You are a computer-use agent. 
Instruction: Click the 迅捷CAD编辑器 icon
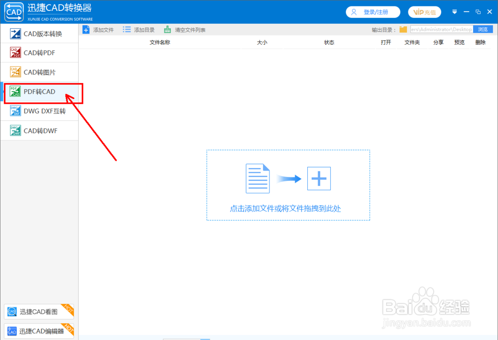(x=12, y=331)
